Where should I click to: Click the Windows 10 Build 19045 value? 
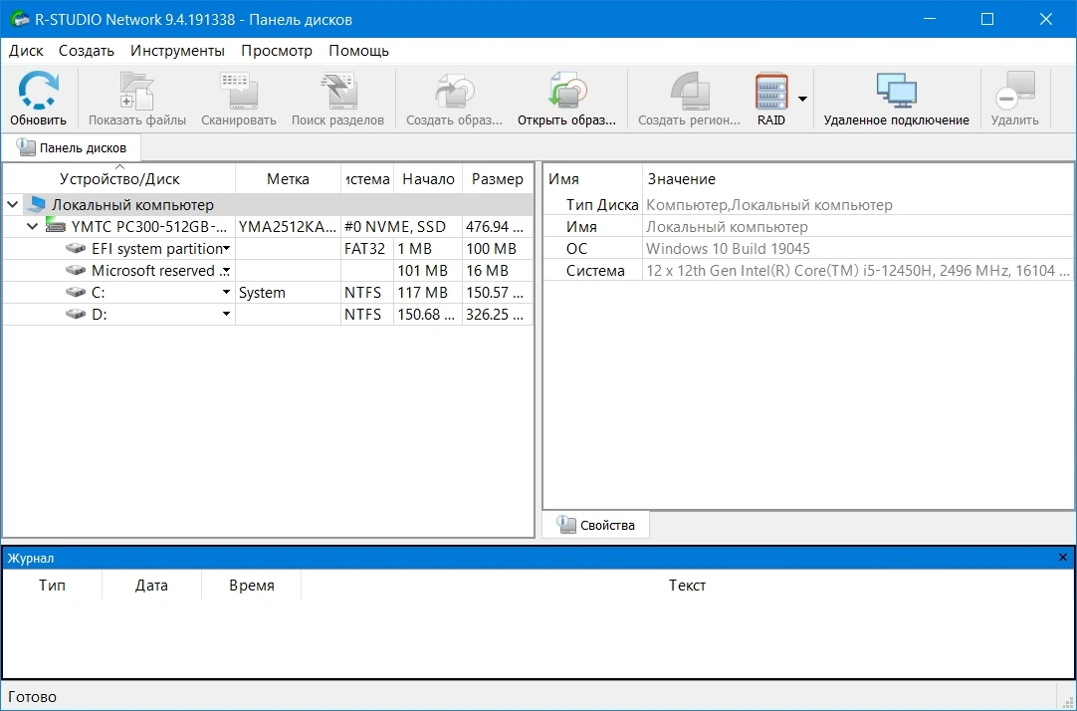[x=728, y=249]
